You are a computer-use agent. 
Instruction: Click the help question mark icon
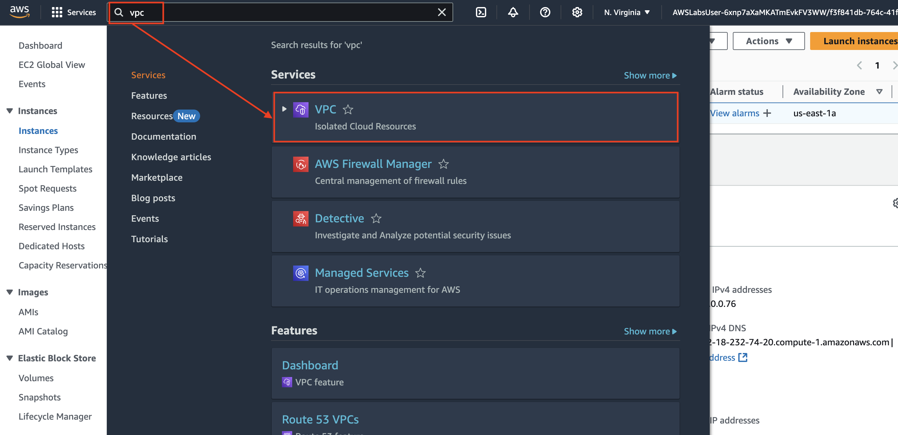coord(545,12)
